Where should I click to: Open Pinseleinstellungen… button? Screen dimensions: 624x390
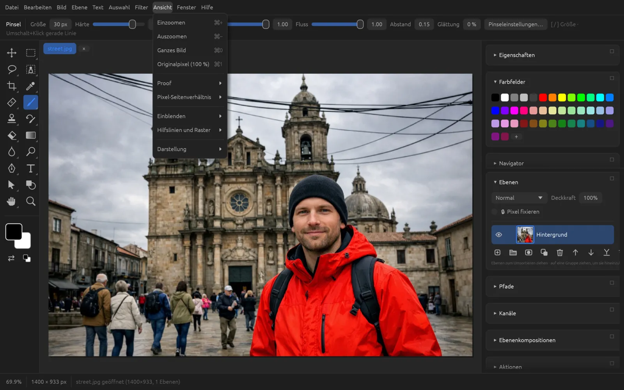516,24
